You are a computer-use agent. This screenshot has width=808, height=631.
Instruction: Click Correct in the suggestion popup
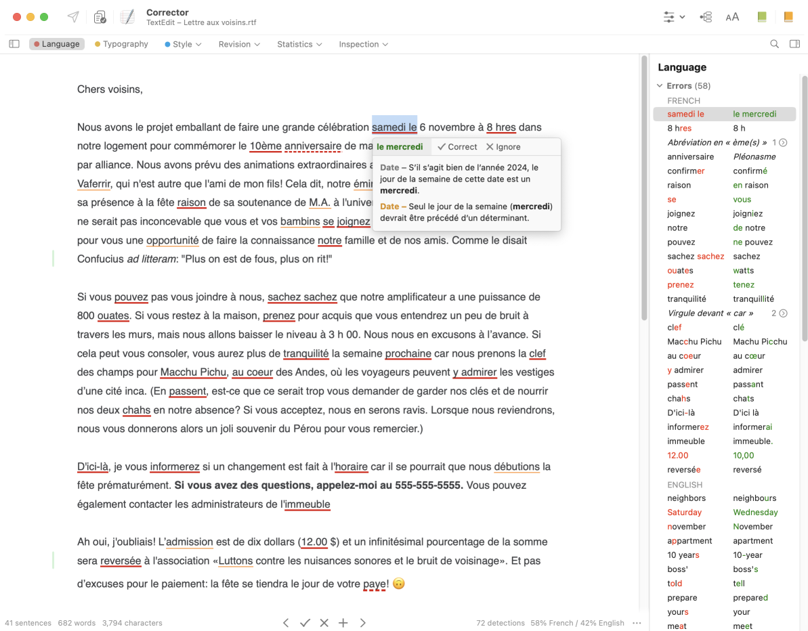point(457,147)
